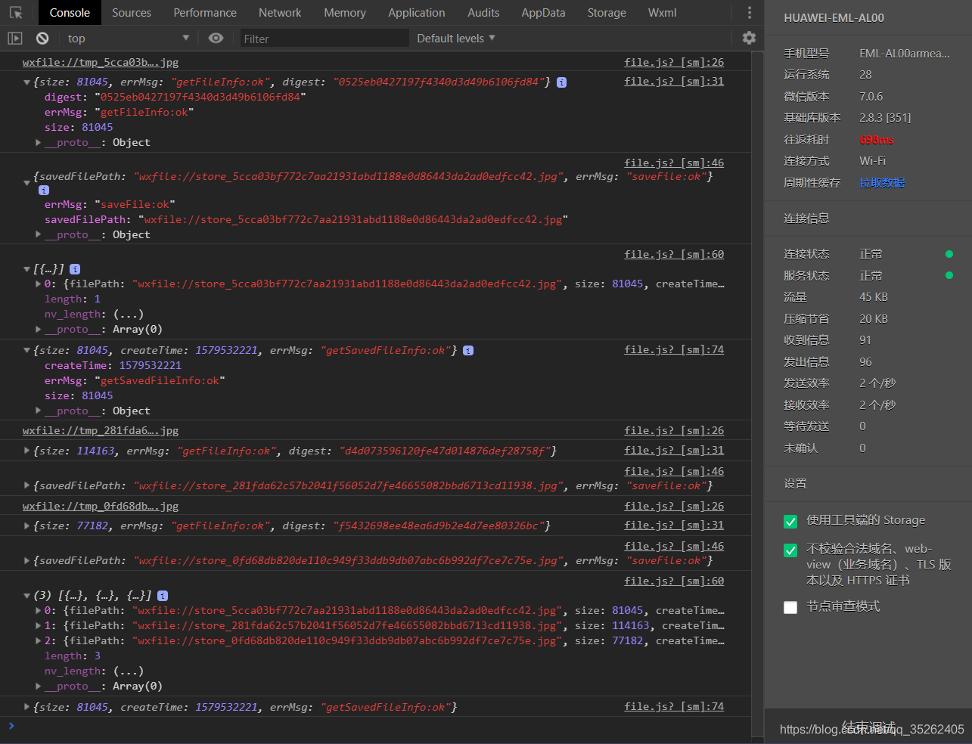Open the wxfile://tmp_0fd68db….jpg link
The width and height of the screenshot is (972, 744).
click(101, 507)
